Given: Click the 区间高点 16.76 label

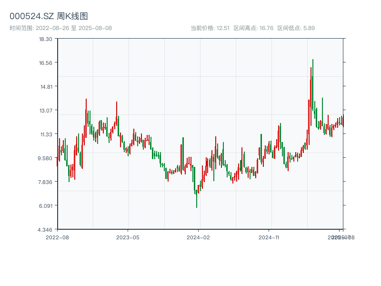Looking at the screenshot, I should click(253, 28).
